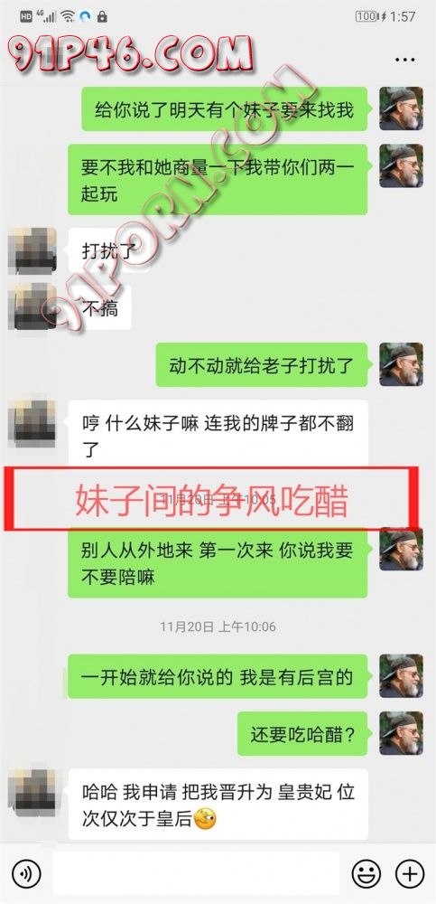Select white bubble '哼 什么妹子嘛 连我的牌子都不翻了'
Image resolution: width=436 pixels, height=904 pixels.
point(218,434)
